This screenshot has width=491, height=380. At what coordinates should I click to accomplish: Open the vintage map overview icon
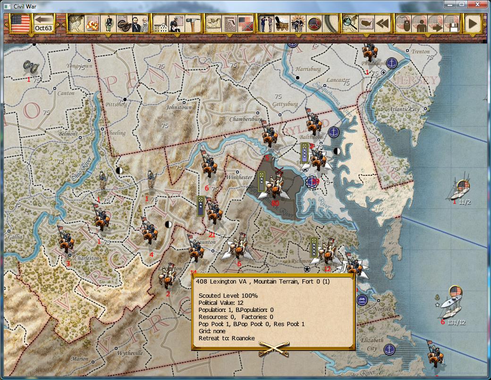(76, 23)
